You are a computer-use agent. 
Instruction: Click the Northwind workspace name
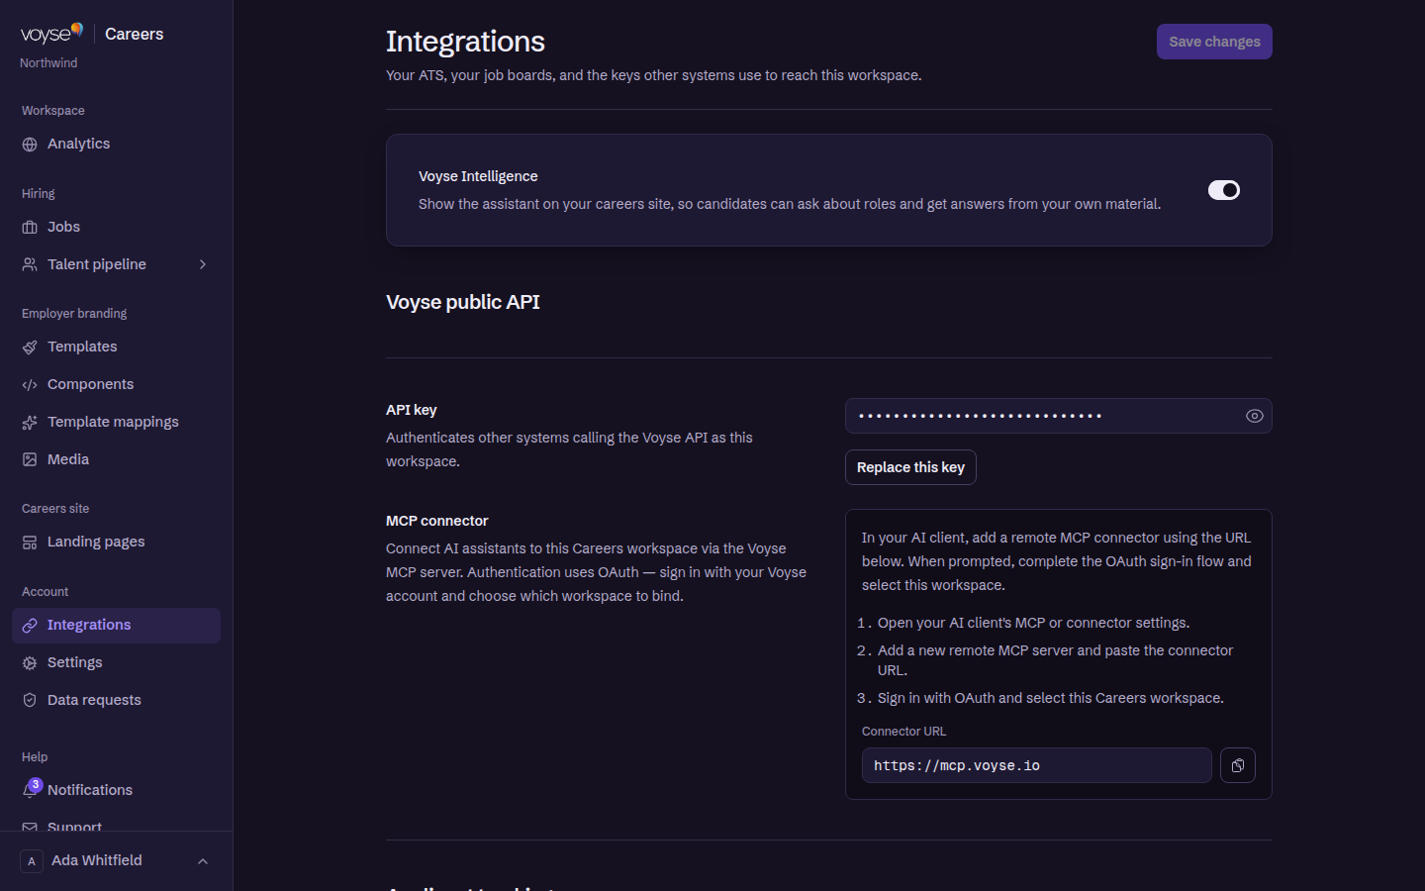pos(48,63)
